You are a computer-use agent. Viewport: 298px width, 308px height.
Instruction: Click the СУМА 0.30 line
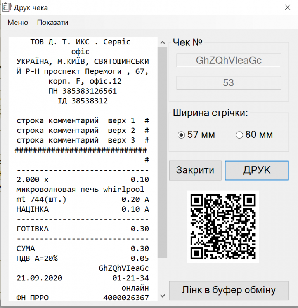83,249
